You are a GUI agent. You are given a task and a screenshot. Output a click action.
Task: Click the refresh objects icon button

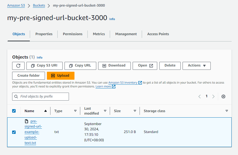18,66
